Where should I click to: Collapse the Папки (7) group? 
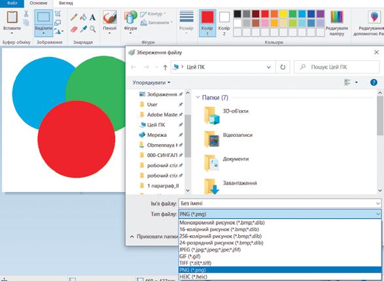point(198,98)
